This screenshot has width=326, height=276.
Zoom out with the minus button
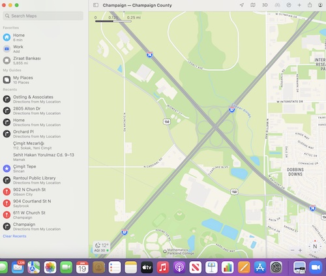[293, 251]
